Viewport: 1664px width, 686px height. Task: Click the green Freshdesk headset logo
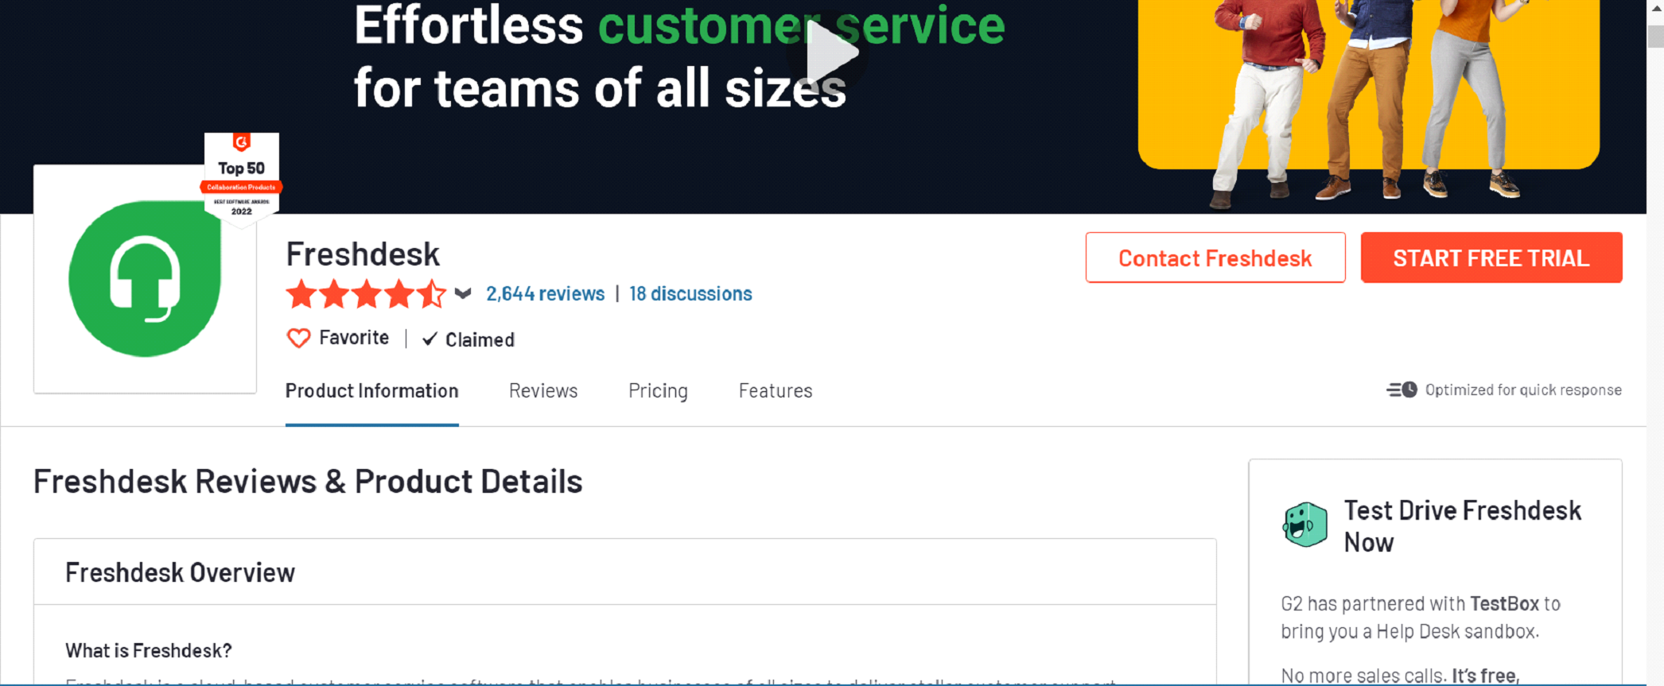tap(145, 278)
